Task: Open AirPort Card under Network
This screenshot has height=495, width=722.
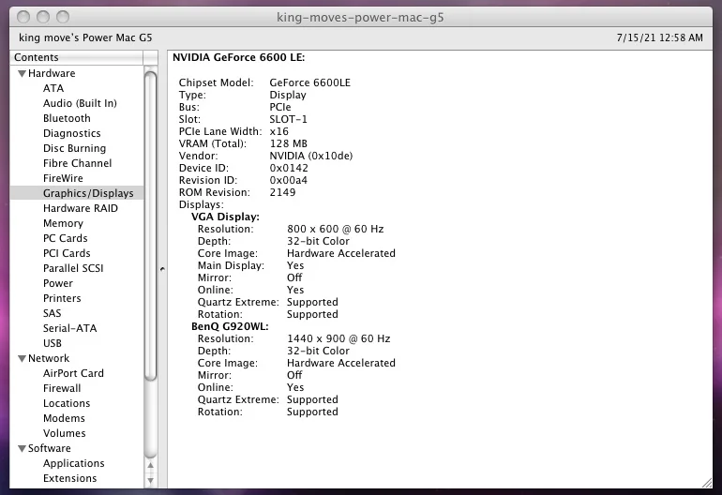Action: click(74, 373)
